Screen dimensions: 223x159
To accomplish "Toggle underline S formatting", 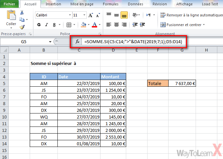I will pyautogui.click(x=54, y=25).
